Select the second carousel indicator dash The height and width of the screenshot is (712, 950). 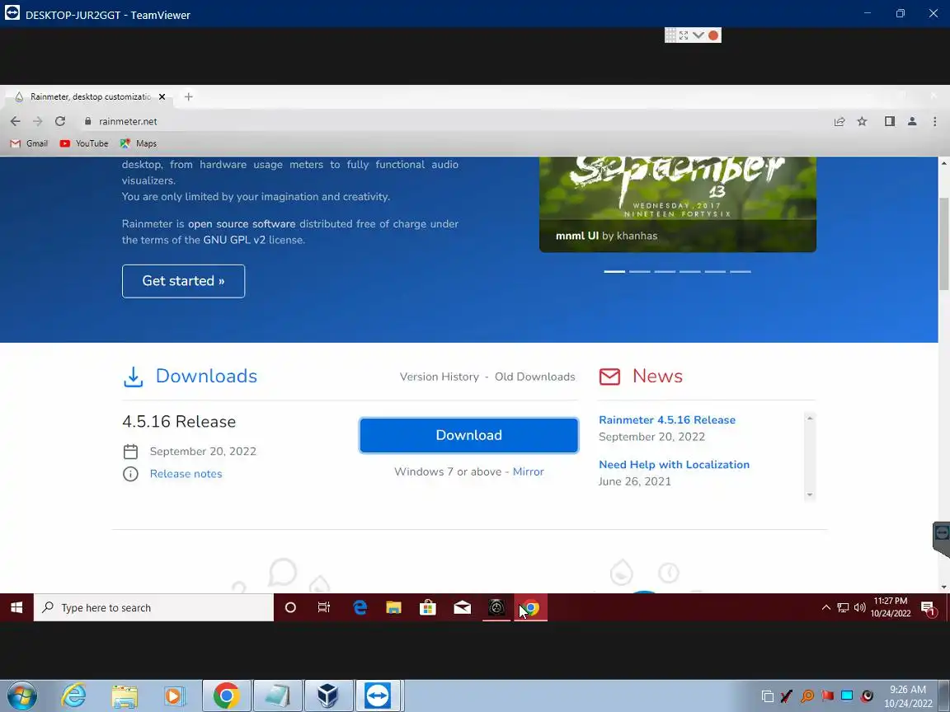(640, 272)
